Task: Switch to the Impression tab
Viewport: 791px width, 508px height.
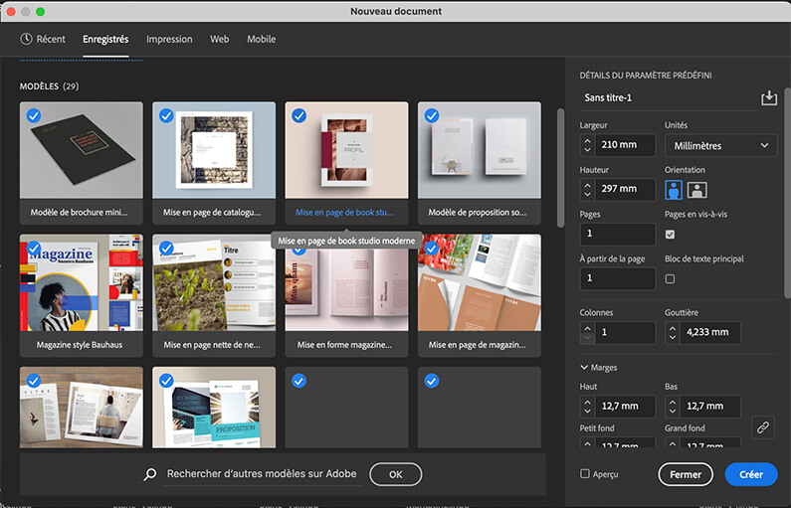Action: 169,39
